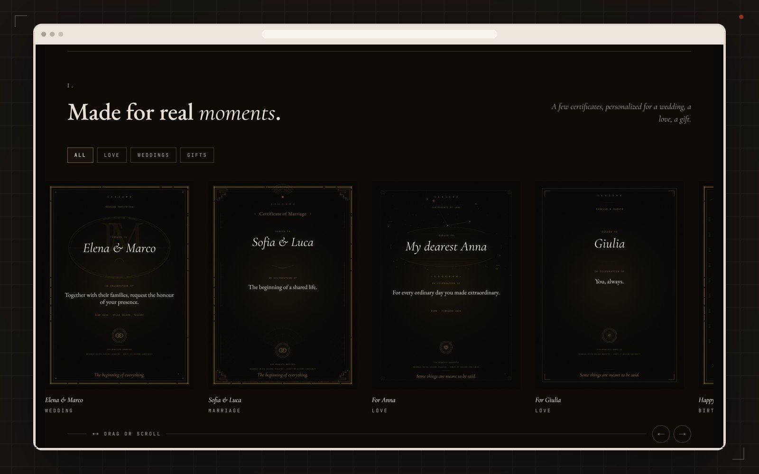The height and width of the screenshot is (474, 759).
Task: Open the Giulia certificate card
Action: coord(610,285)
